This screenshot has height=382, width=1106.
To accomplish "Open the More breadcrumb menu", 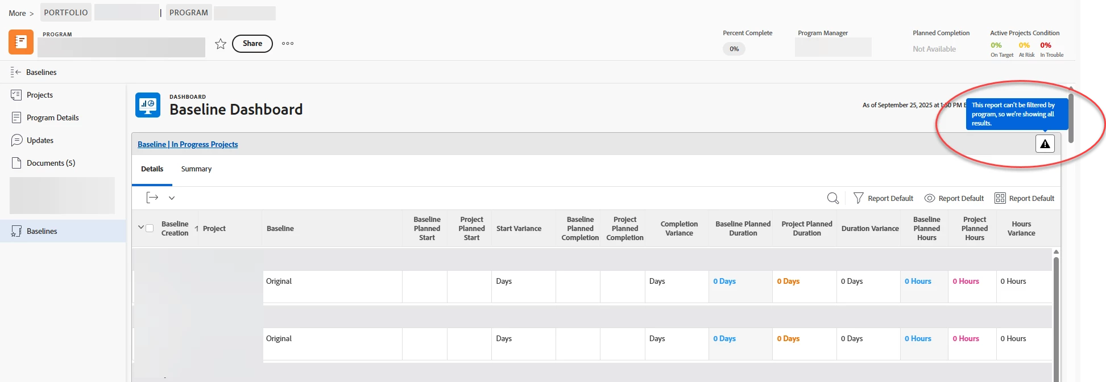I will 21,13.
